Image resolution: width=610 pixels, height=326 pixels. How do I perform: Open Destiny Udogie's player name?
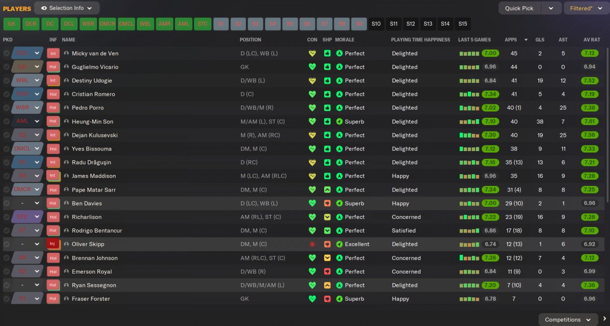(92, 81)
